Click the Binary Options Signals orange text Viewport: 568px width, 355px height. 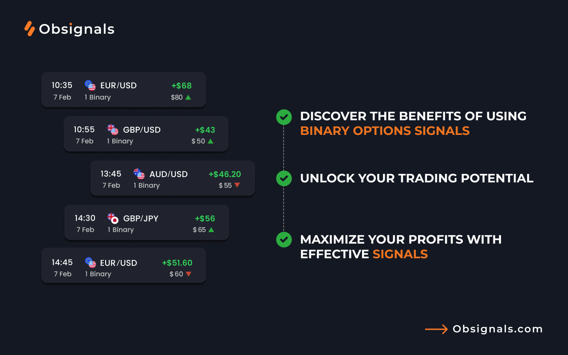385,130
